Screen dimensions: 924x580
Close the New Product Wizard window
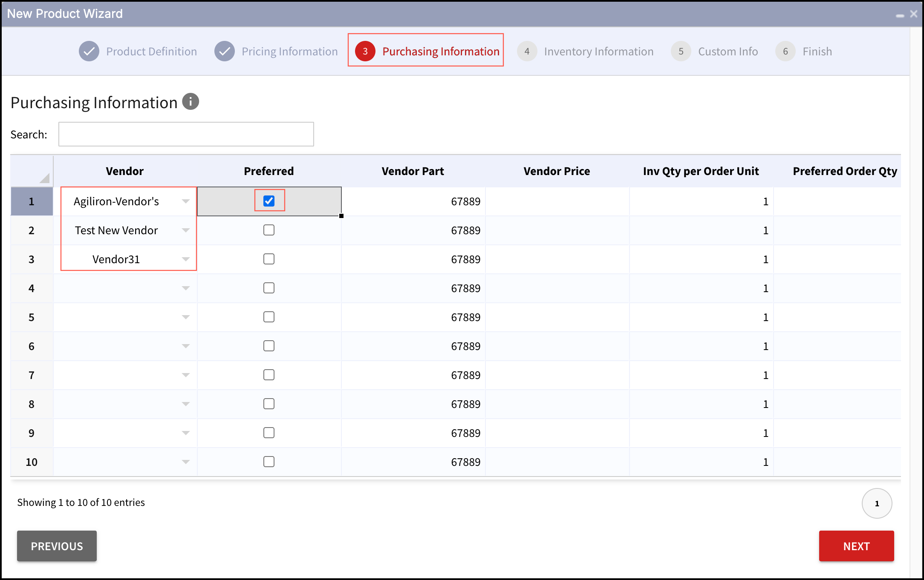(914, 14)
